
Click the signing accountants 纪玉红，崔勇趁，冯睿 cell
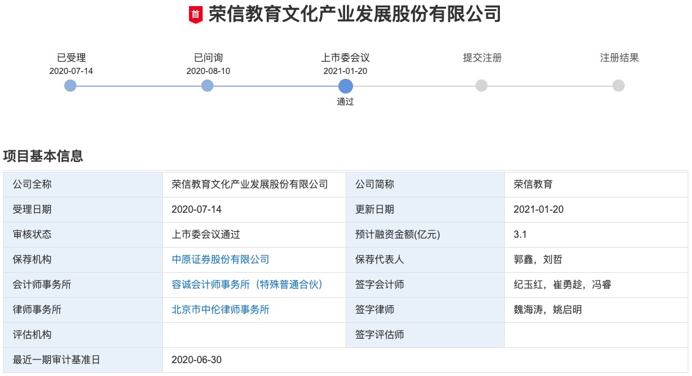[x=596, y=284]
